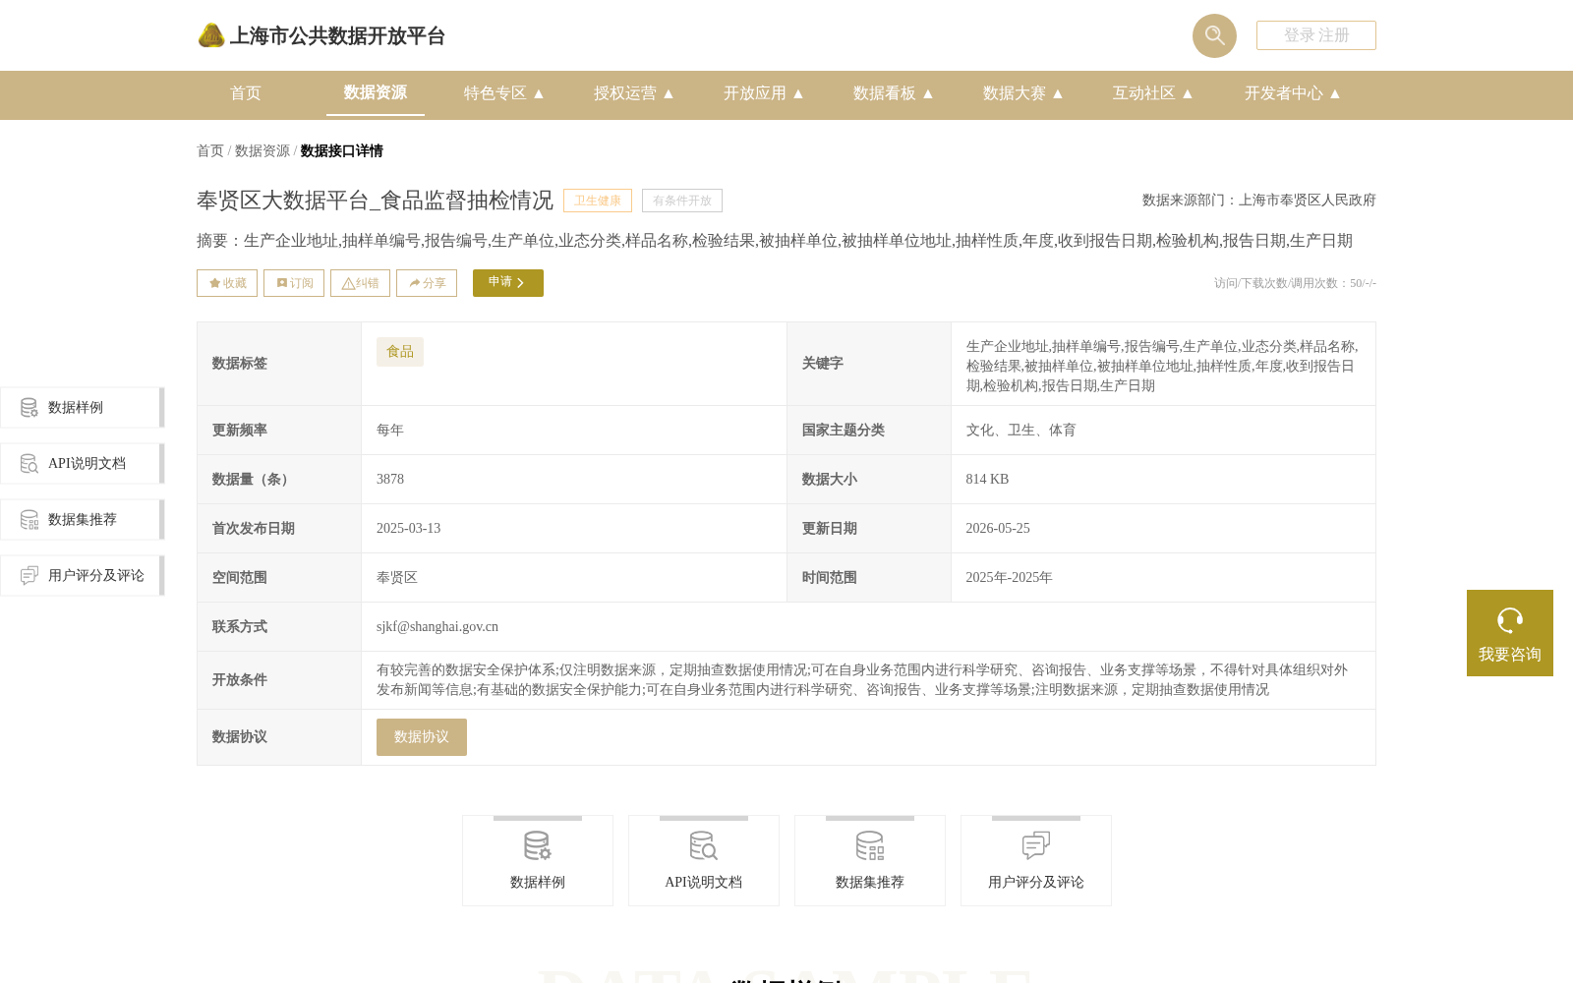Click 首页 breadcrumb link
This screenshot has width=1573, height=983.
click(x=210, y=150)
